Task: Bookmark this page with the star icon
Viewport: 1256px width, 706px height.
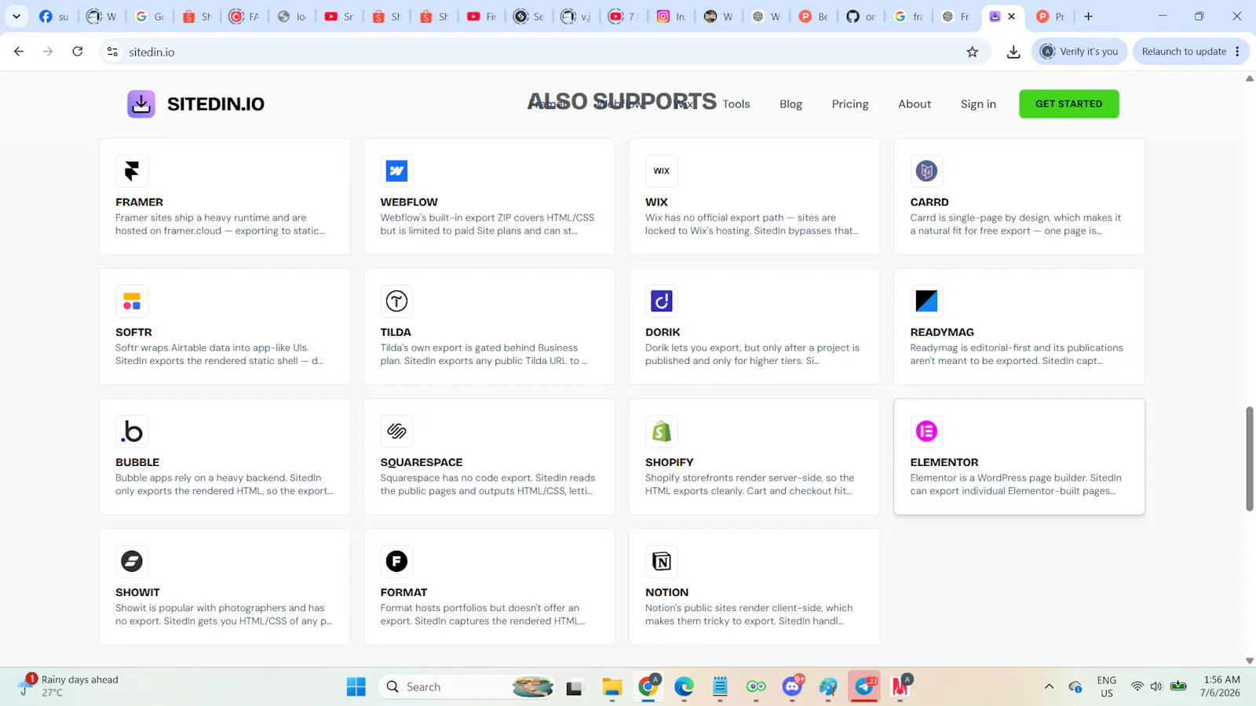Action: (973, 52)
